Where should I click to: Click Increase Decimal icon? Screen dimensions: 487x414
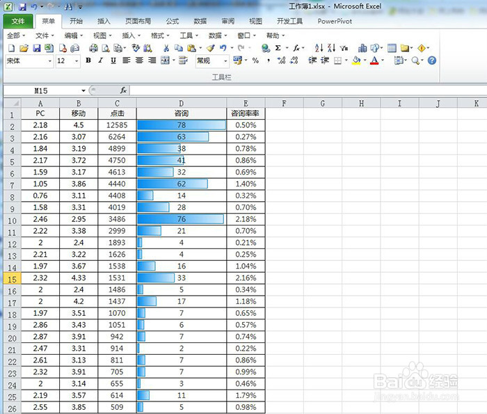(x=281, y=61)
